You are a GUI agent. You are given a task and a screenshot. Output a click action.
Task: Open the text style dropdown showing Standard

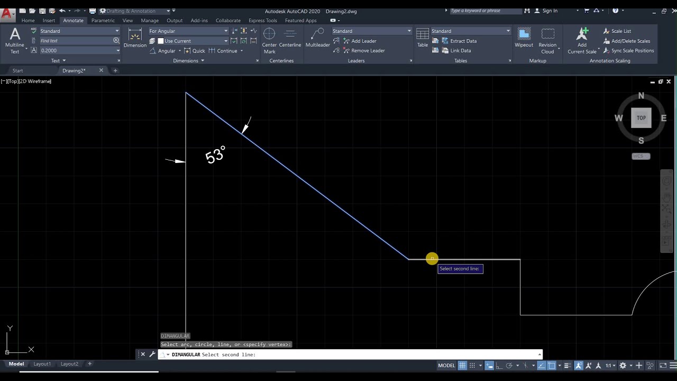point(79,31)
